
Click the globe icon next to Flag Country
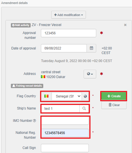[85, 96]
